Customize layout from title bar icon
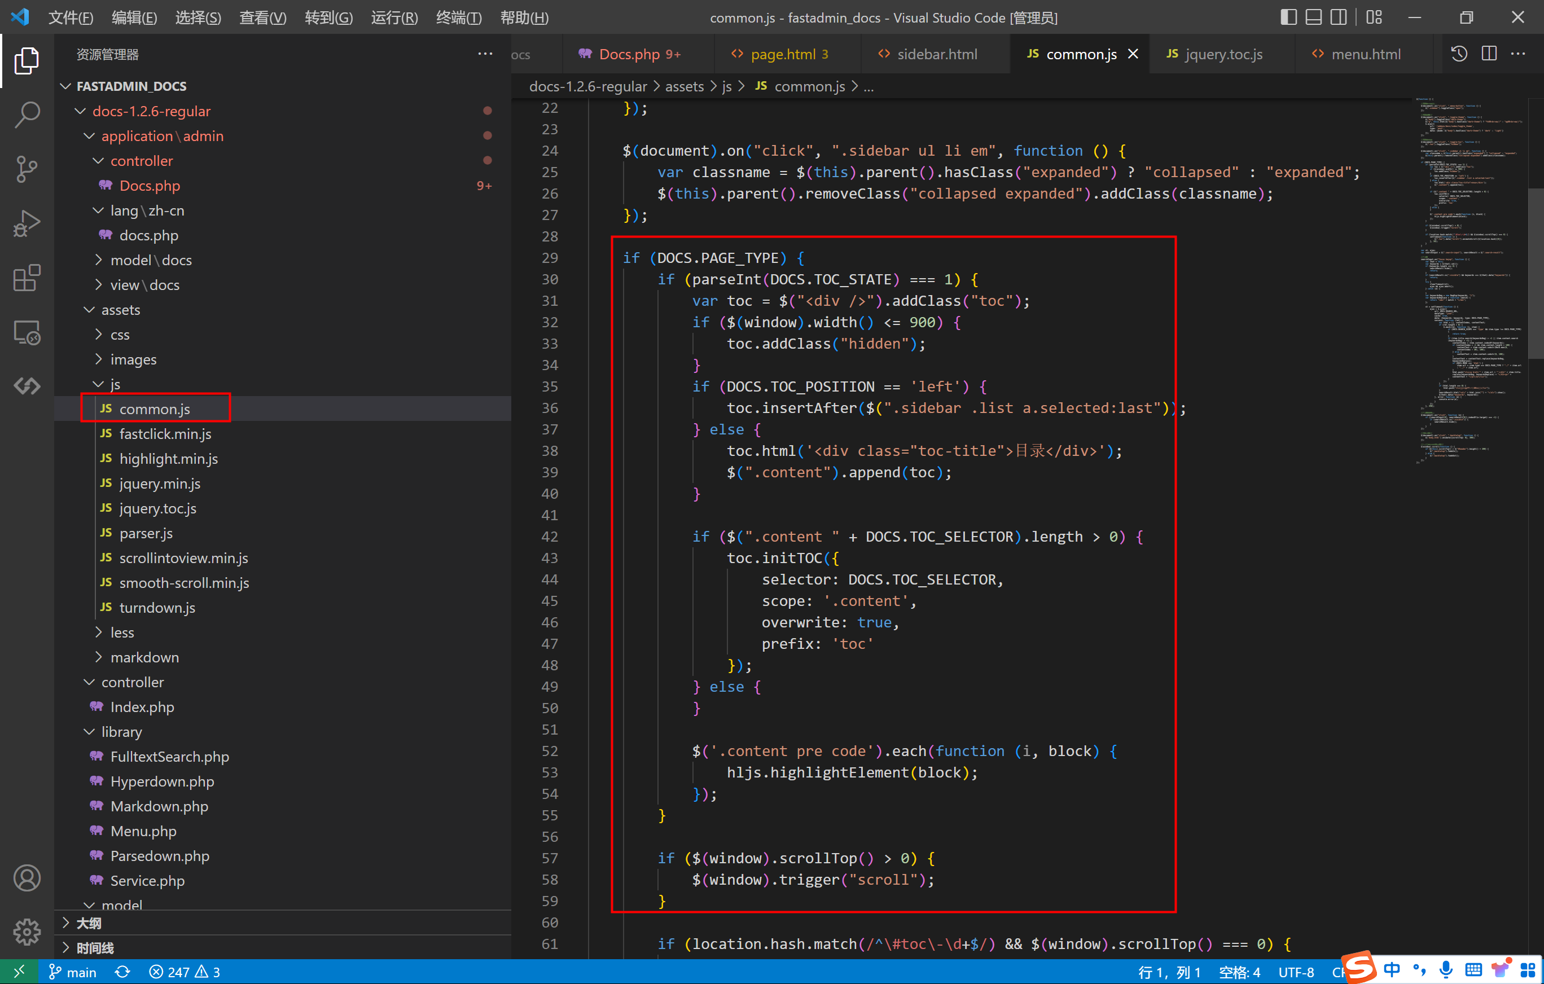 (x=1374, y=17)
